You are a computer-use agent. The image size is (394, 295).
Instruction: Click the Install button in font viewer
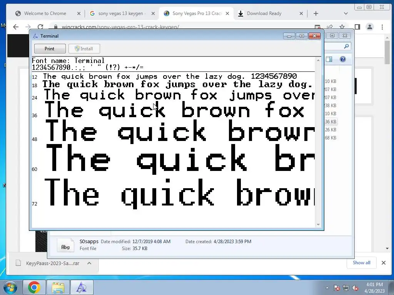point(84,49)
